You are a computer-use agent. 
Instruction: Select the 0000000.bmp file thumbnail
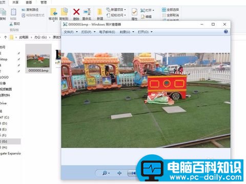(x=38, y=59)
